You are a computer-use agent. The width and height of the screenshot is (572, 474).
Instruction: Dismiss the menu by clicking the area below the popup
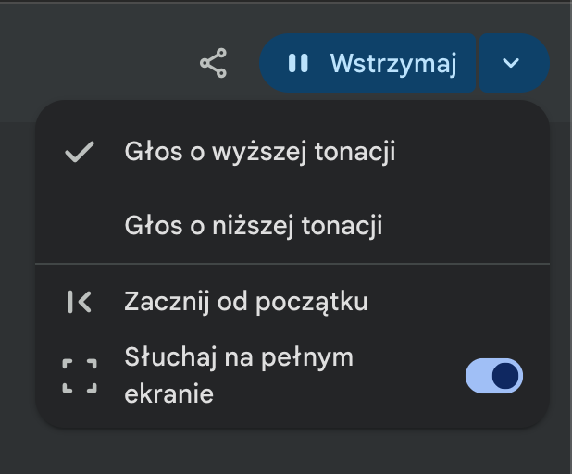coord(286,452)
